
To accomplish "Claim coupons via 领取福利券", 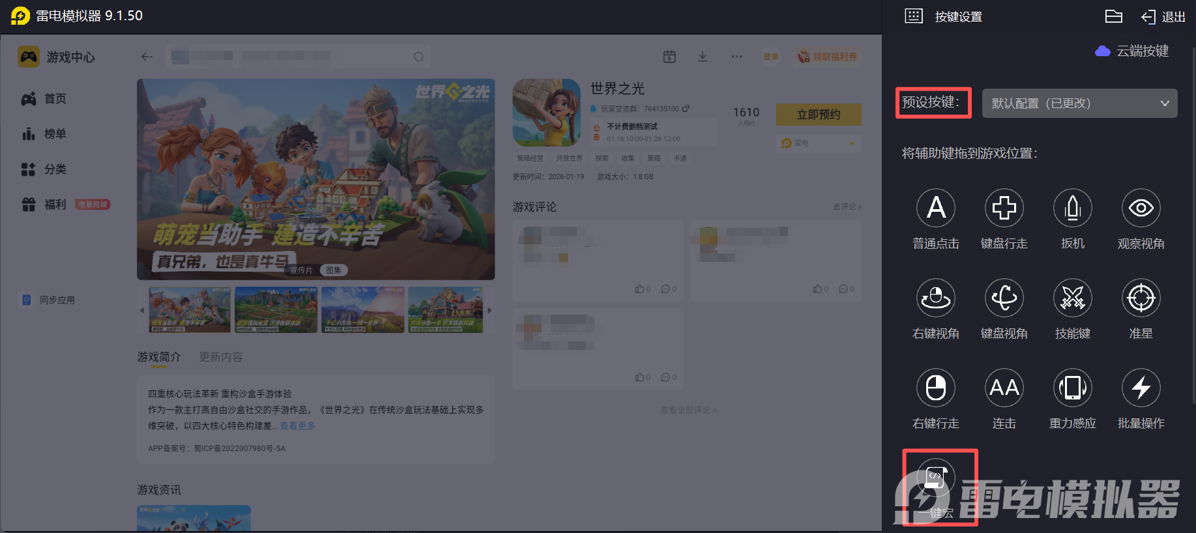I will point(828,57).
